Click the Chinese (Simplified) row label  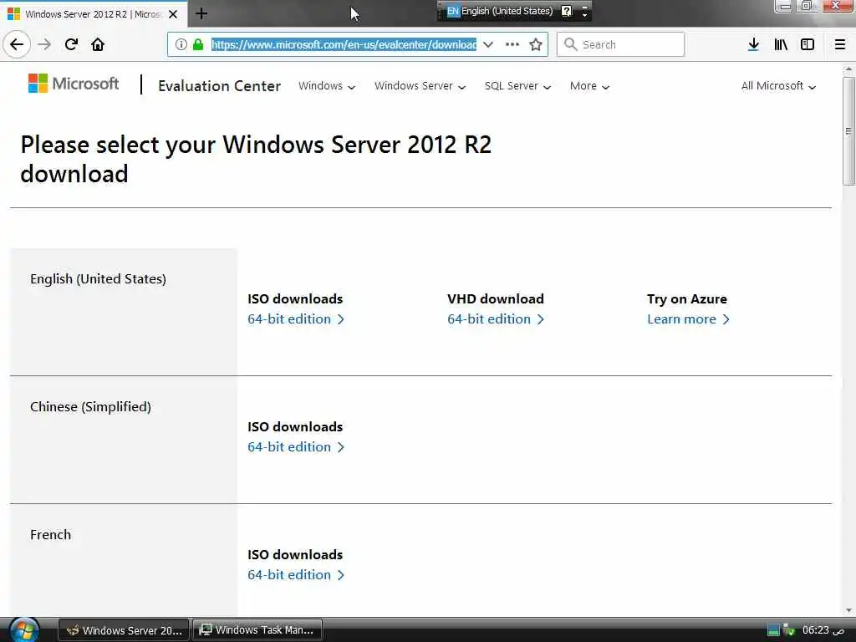pyautogui.click(x=90, y=407)
